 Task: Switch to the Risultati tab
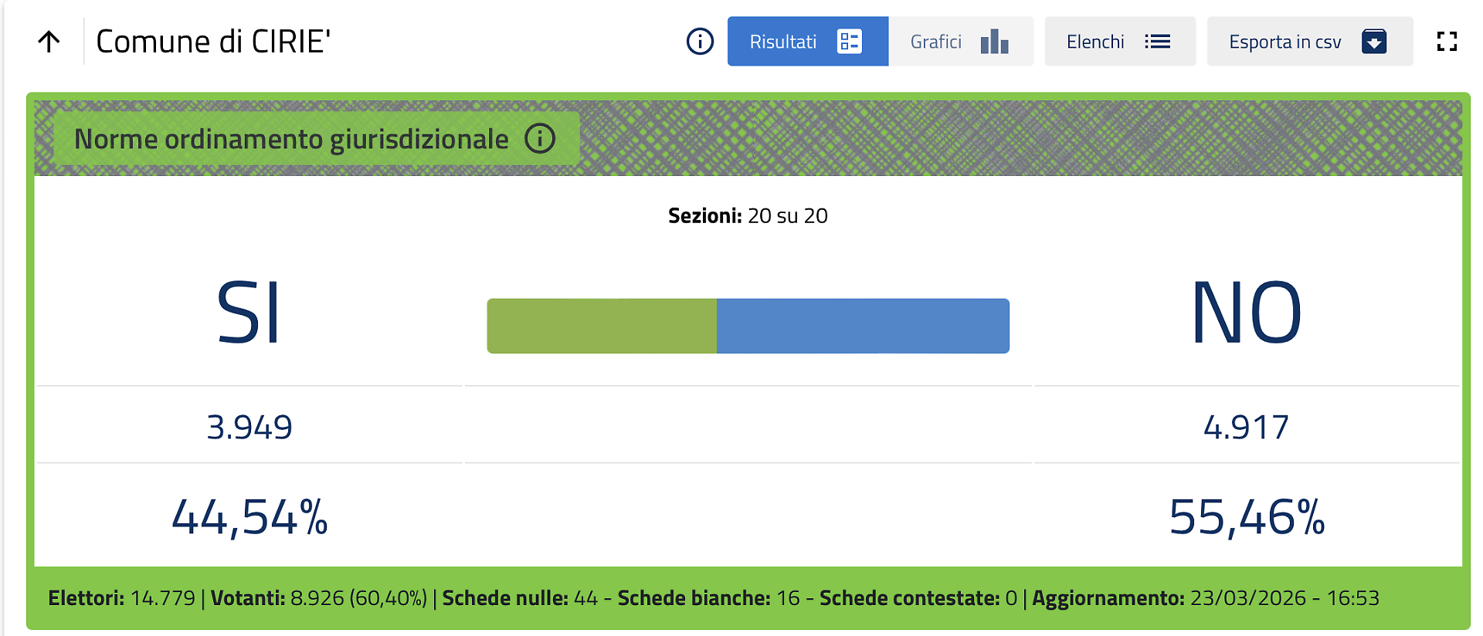tap(783, 42)
